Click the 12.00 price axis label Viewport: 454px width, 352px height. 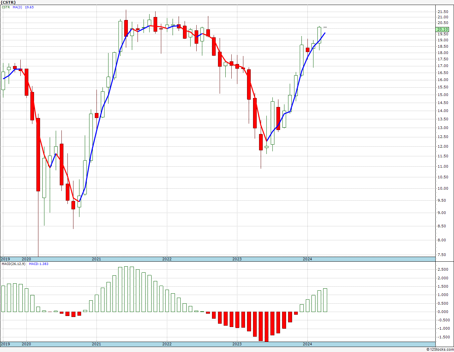coord(443,146)
